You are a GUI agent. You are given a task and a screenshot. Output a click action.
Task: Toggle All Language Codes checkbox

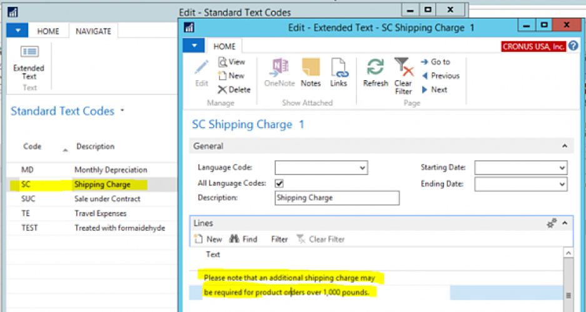(279, 183)
